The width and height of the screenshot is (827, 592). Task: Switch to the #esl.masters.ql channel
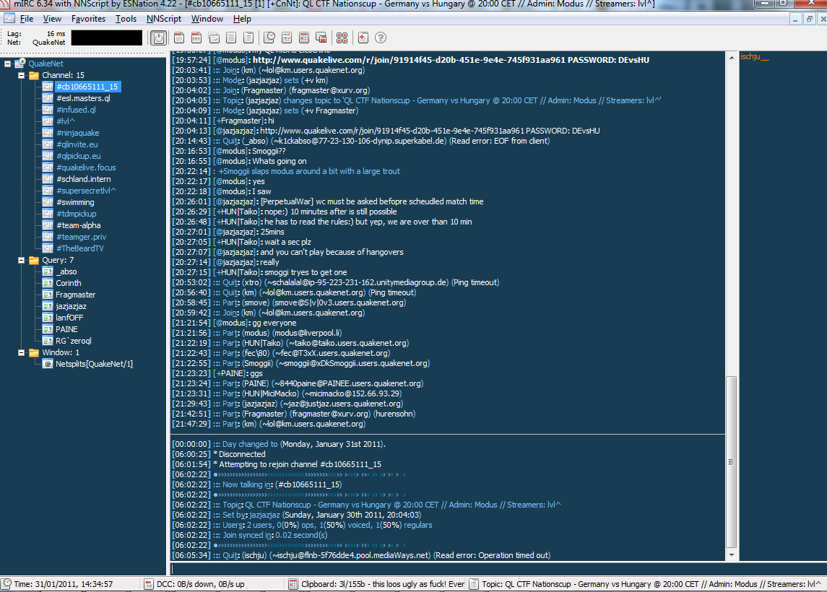click(x=83, y=98)
